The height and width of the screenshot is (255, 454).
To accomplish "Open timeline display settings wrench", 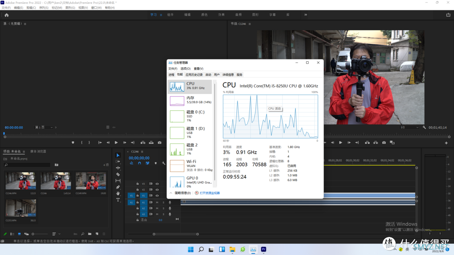I will point(164,164).
